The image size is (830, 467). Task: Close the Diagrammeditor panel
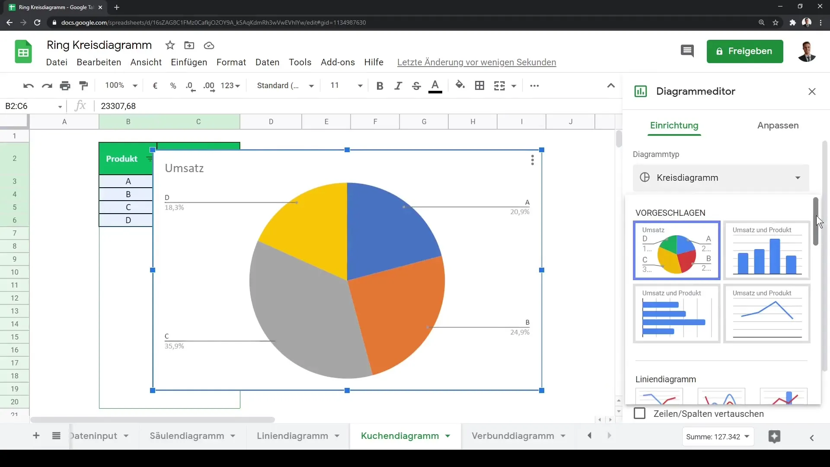tap(812, 92)
